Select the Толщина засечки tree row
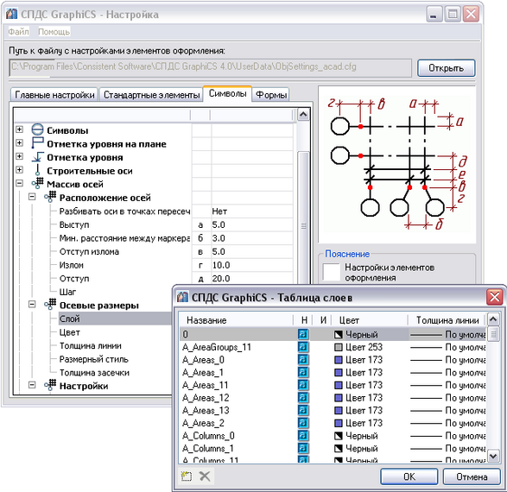This screenshot has width=507, height=492. point(94,373)
